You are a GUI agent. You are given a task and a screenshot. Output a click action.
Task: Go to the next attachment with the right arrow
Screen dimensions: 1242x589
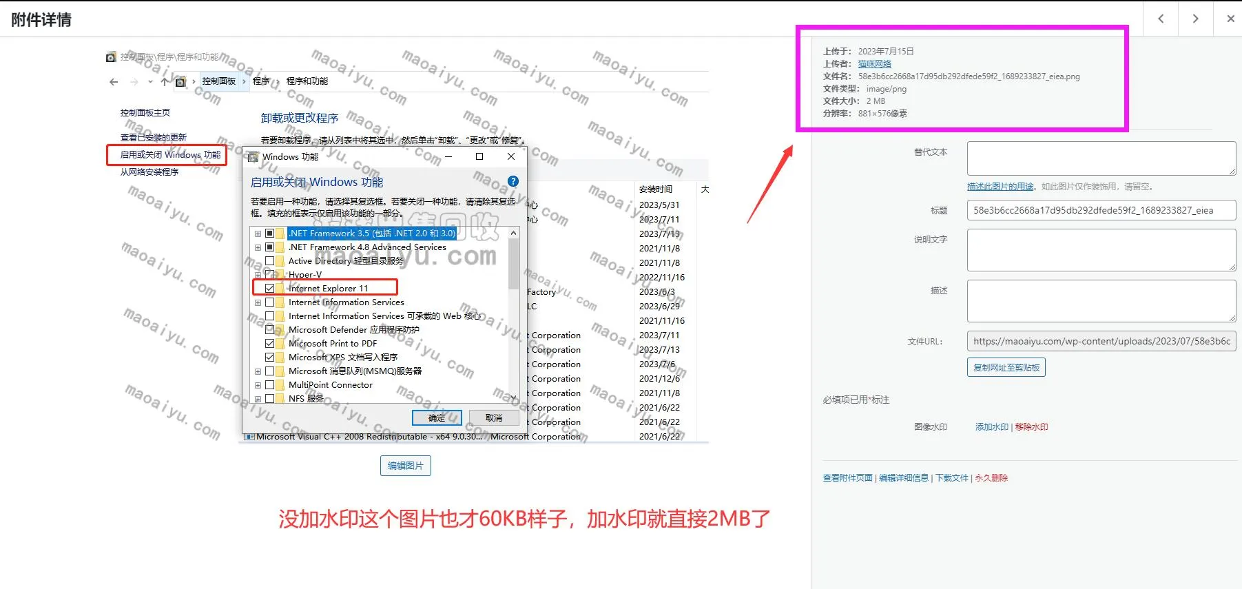[1195, 19]
